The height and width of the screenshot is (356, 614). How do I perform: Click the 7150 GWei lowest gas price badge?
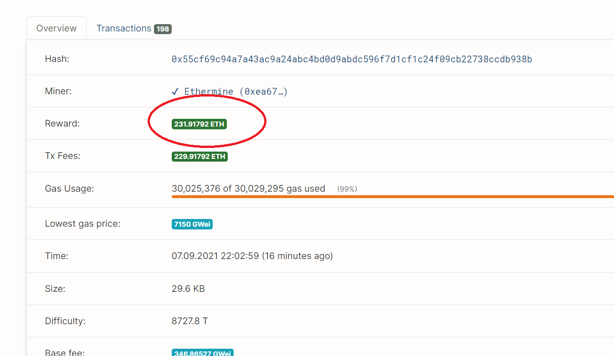point(192,224)
